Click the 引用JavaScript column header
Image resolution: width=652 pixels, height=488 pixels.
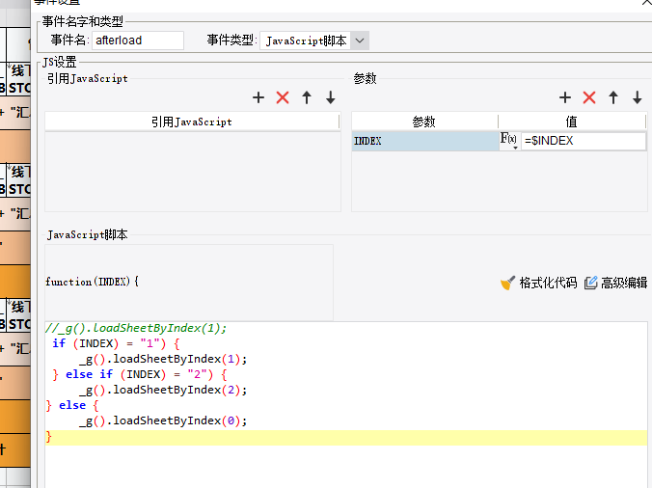coord(192,122)
